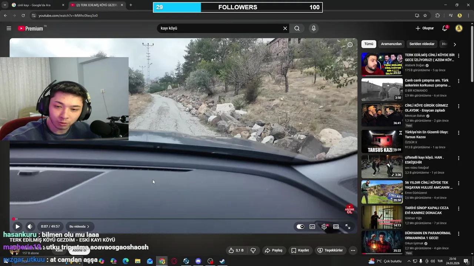Open options for '56 YILDIR CİNLİ KÖYDE' video
This screenshot has height=266, width=474.
tap(458, 183)
